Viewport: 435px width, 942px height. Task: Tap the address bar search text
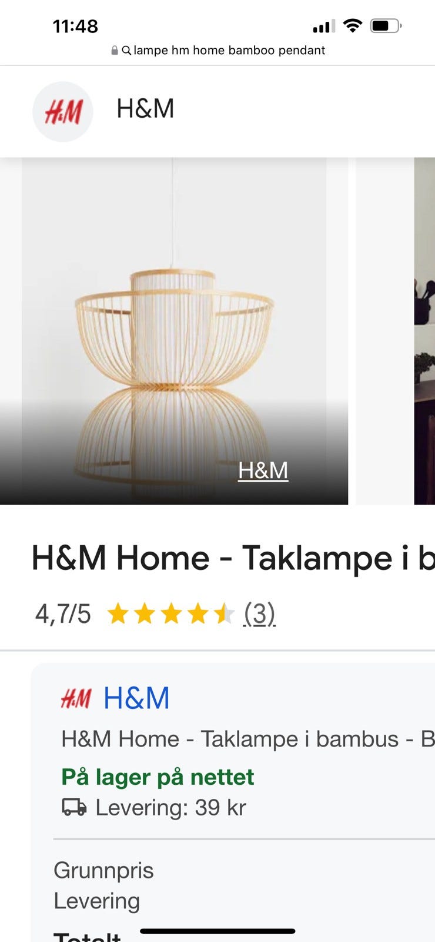click(229, 51)
